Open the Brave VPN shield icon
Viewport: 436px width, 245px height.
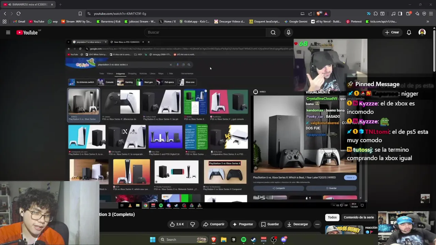424,14
